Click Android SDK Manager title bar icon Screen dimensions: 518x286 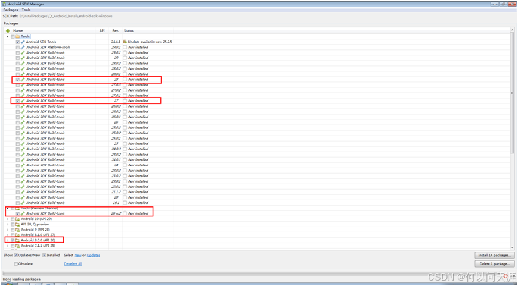(x=4, y=4)
